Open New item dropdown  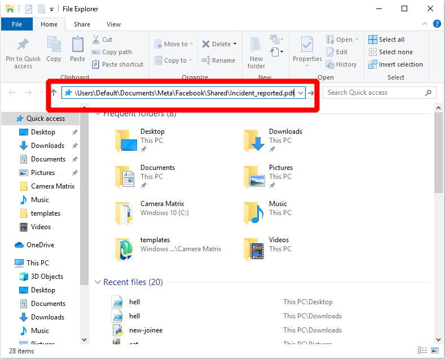tap(276, 39)
